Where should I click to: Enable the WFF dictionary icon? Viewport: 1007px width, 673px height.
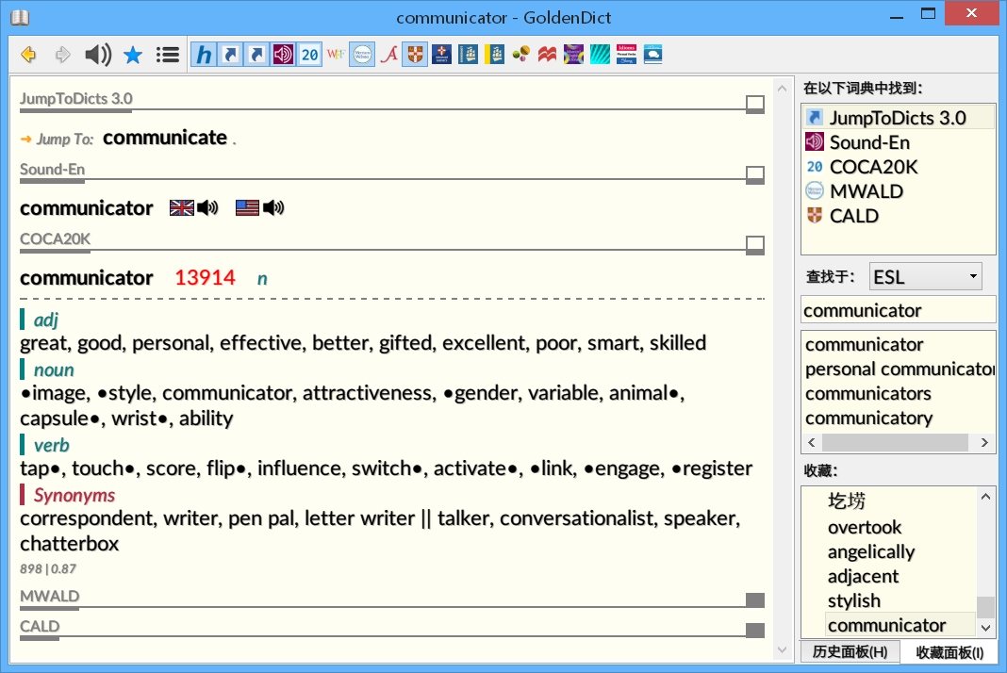336,55
